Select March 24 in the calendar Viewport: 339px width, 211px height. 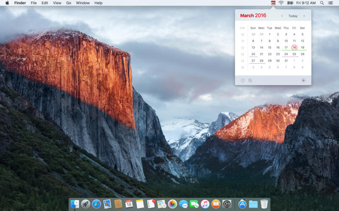point(286,54)
